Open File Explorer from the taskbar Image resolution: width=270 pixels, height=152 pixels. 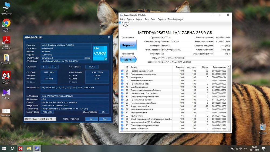click(x=29, y=148)
